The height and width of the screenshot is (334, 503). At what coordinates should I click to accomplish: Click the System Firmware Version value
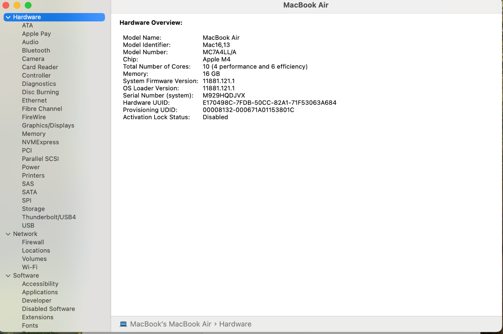pos(219,81)
